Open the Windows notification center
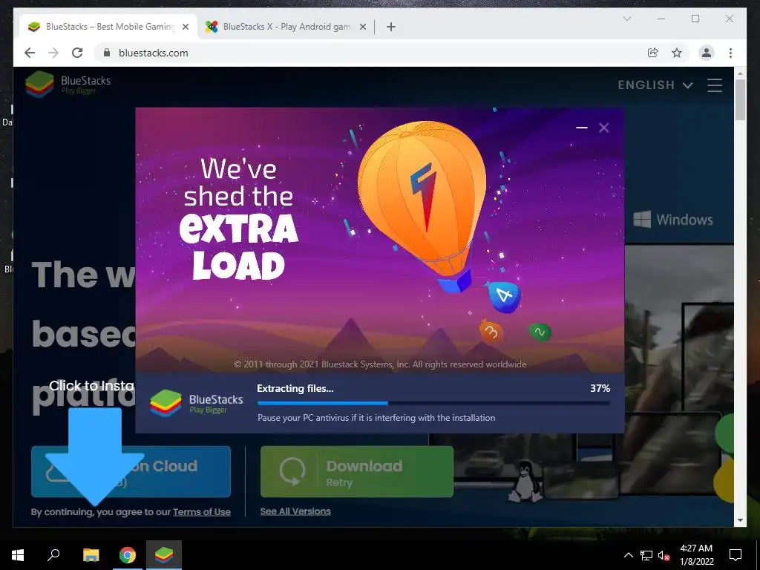Viewport: 760px width, 570px height. (736, 555)
